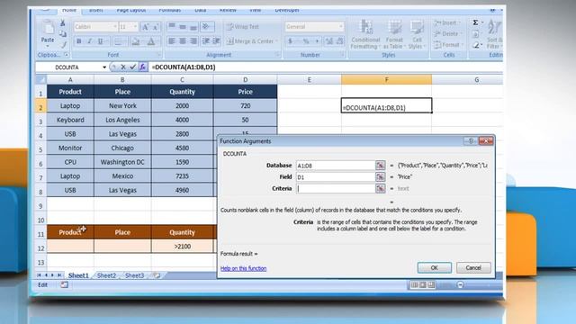The height and width of the screenshot is (324, 576).
Task: Open the Formulas ribbon tab
Action: point(170,10)
